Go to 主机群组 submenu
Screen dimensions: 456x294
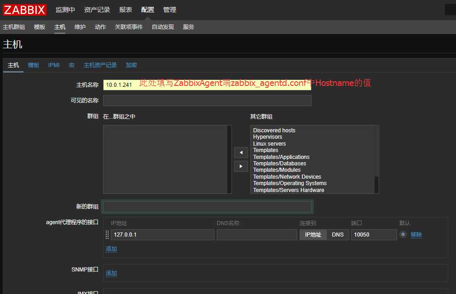pyautogui.click(x=14, y=27)
